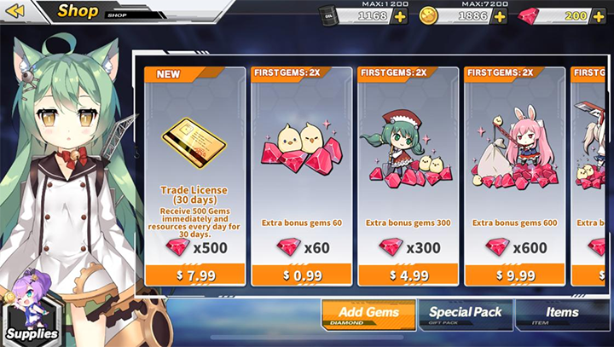Tap the gold coin resource icon

click(x=428, y=16)
